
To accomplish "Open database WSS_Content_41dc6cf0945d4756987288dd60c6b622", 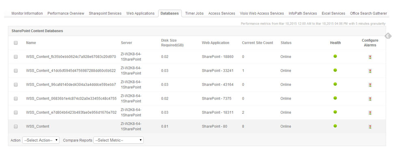I will 71,71.
